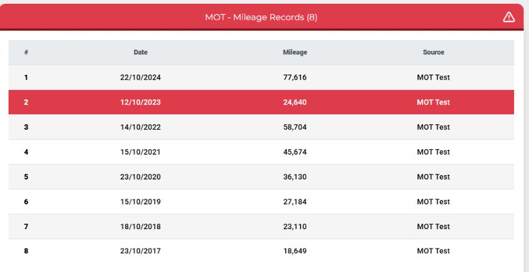The height and width of the screenshot is (272, 529).
Task: Click the 58,704 mileage entry
Action: 295,127
